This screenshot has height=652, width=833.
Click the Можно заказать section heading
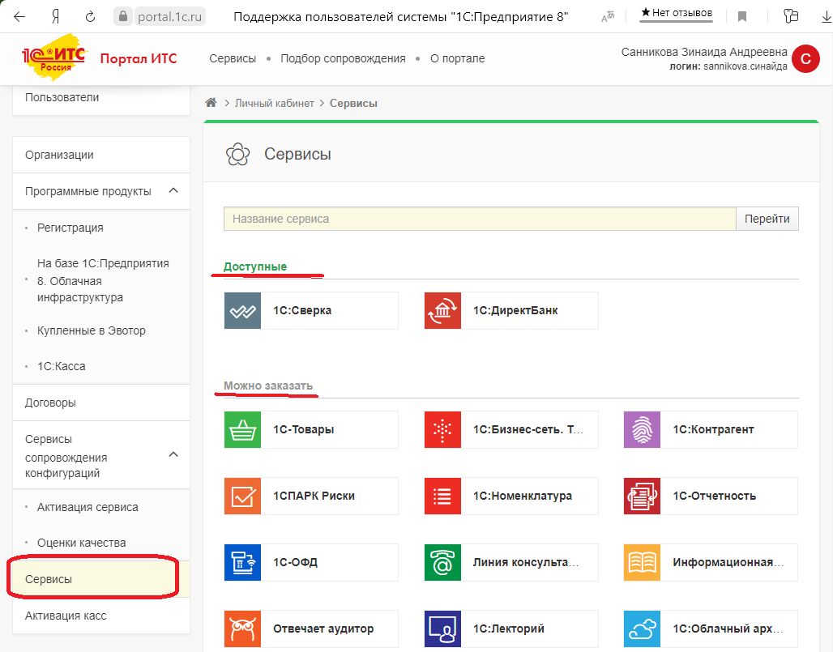click(268, 386)
